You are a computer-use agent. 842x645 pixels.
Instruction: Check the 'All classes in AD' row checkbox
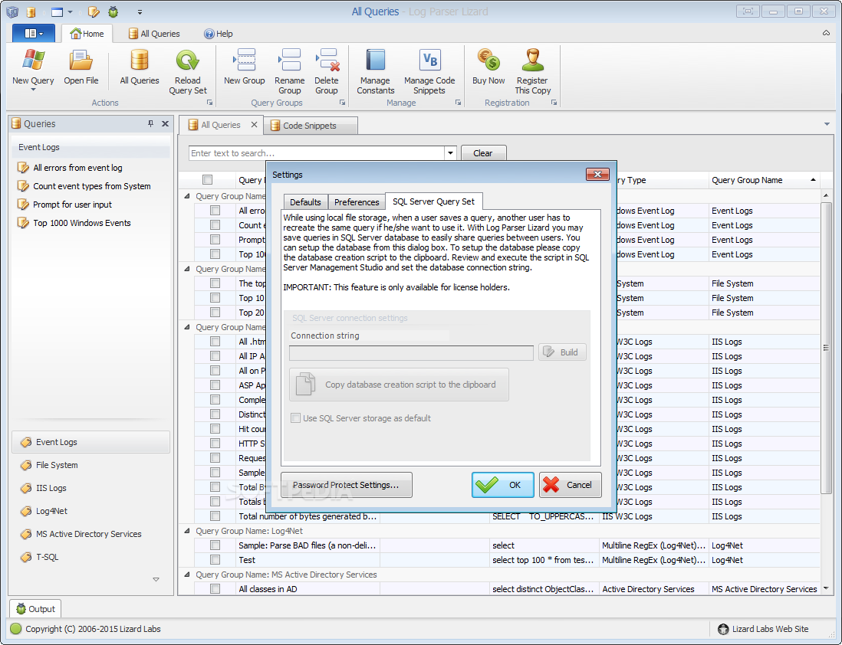point(215,588)
